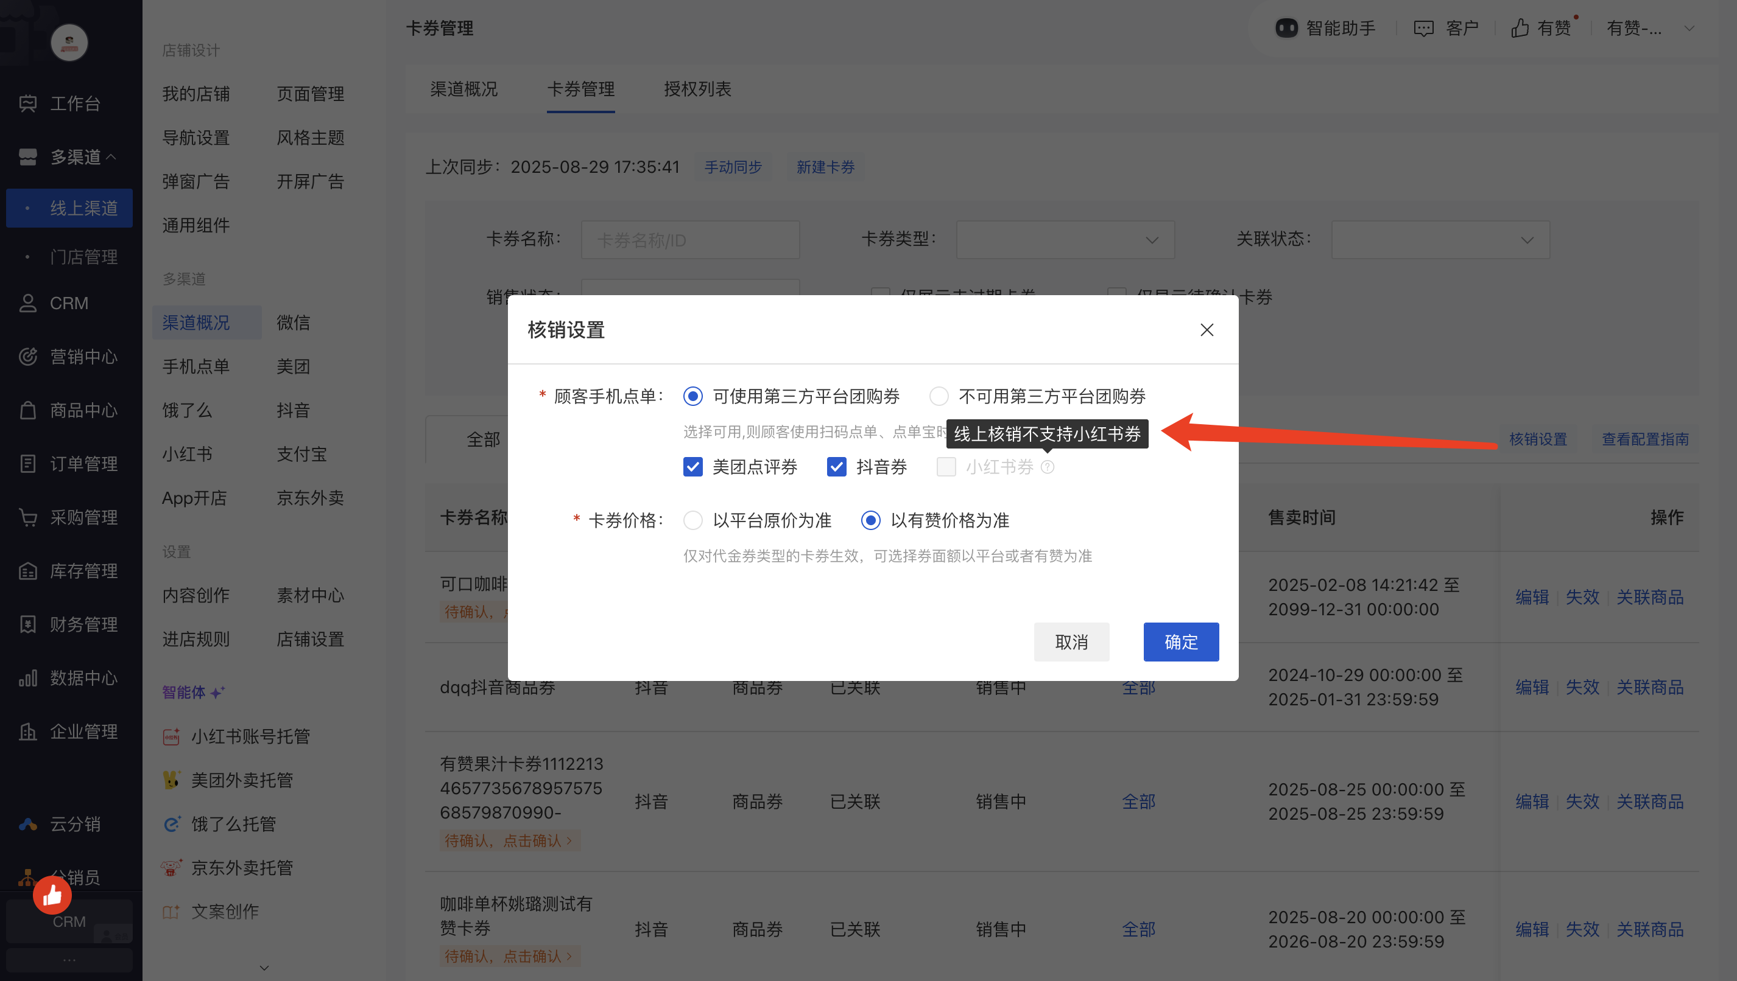Uncheck the 抖音券 checkbox
The width and height of the screenshot is (1737, 981).
tap(836, 467)
